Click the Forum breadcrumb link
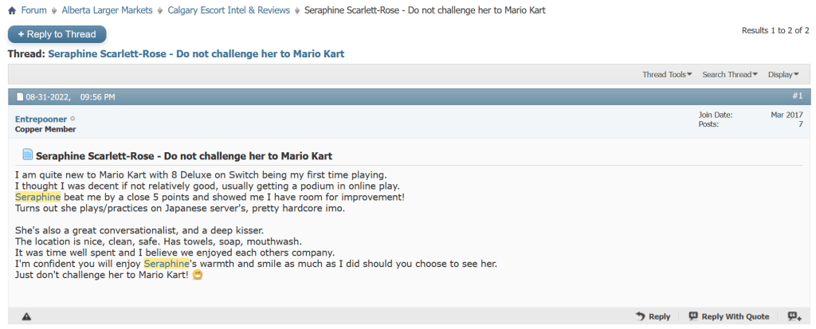Image resolution: width=816 pixels, height=329 pixels. [33, 10]
